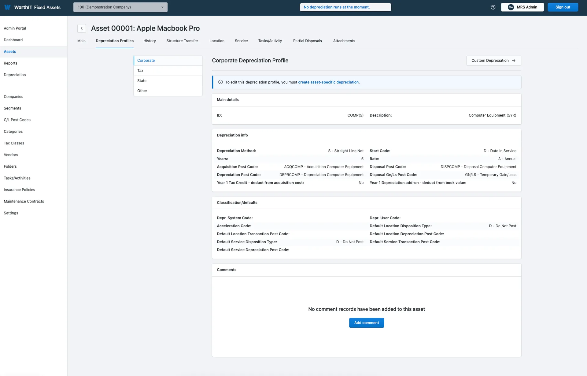Select the Other depreciation profile
Image resolution: width=587 pixels, height=376 pixels.
(x=142, y=91)
